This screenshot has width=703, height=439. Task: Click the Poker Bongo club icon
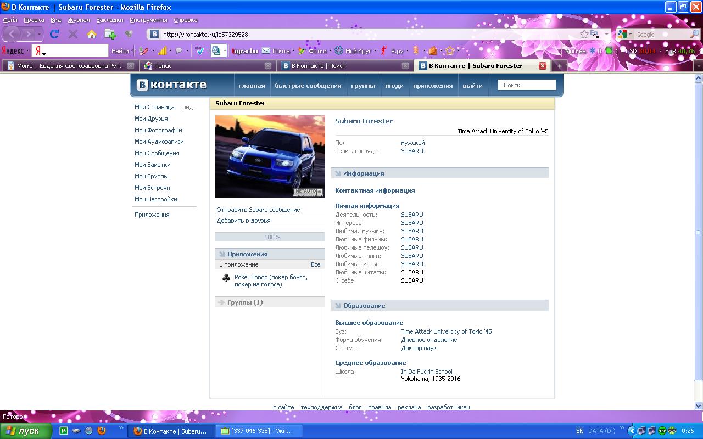point(226,278)
